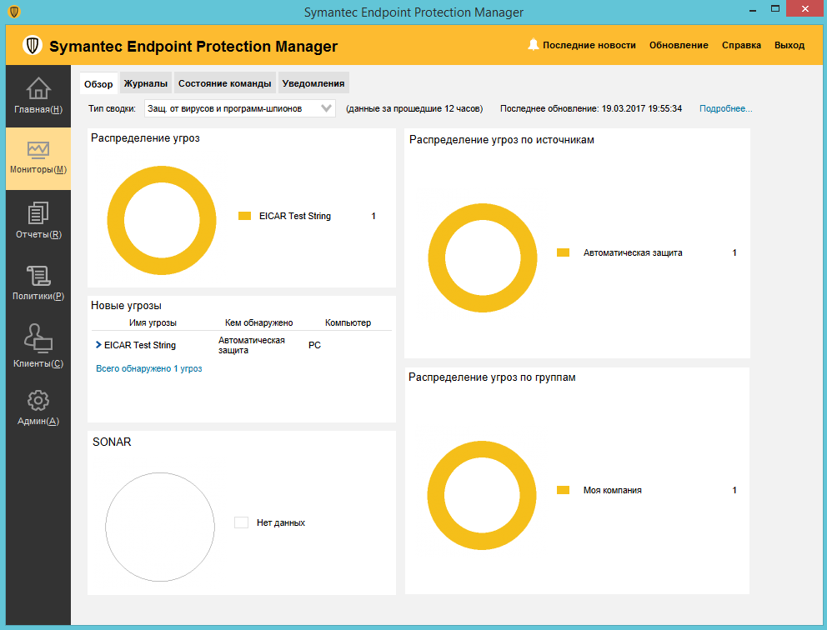The image size is (827, 630).
Task: Open Справка help in the header
Action: point(741,45)
